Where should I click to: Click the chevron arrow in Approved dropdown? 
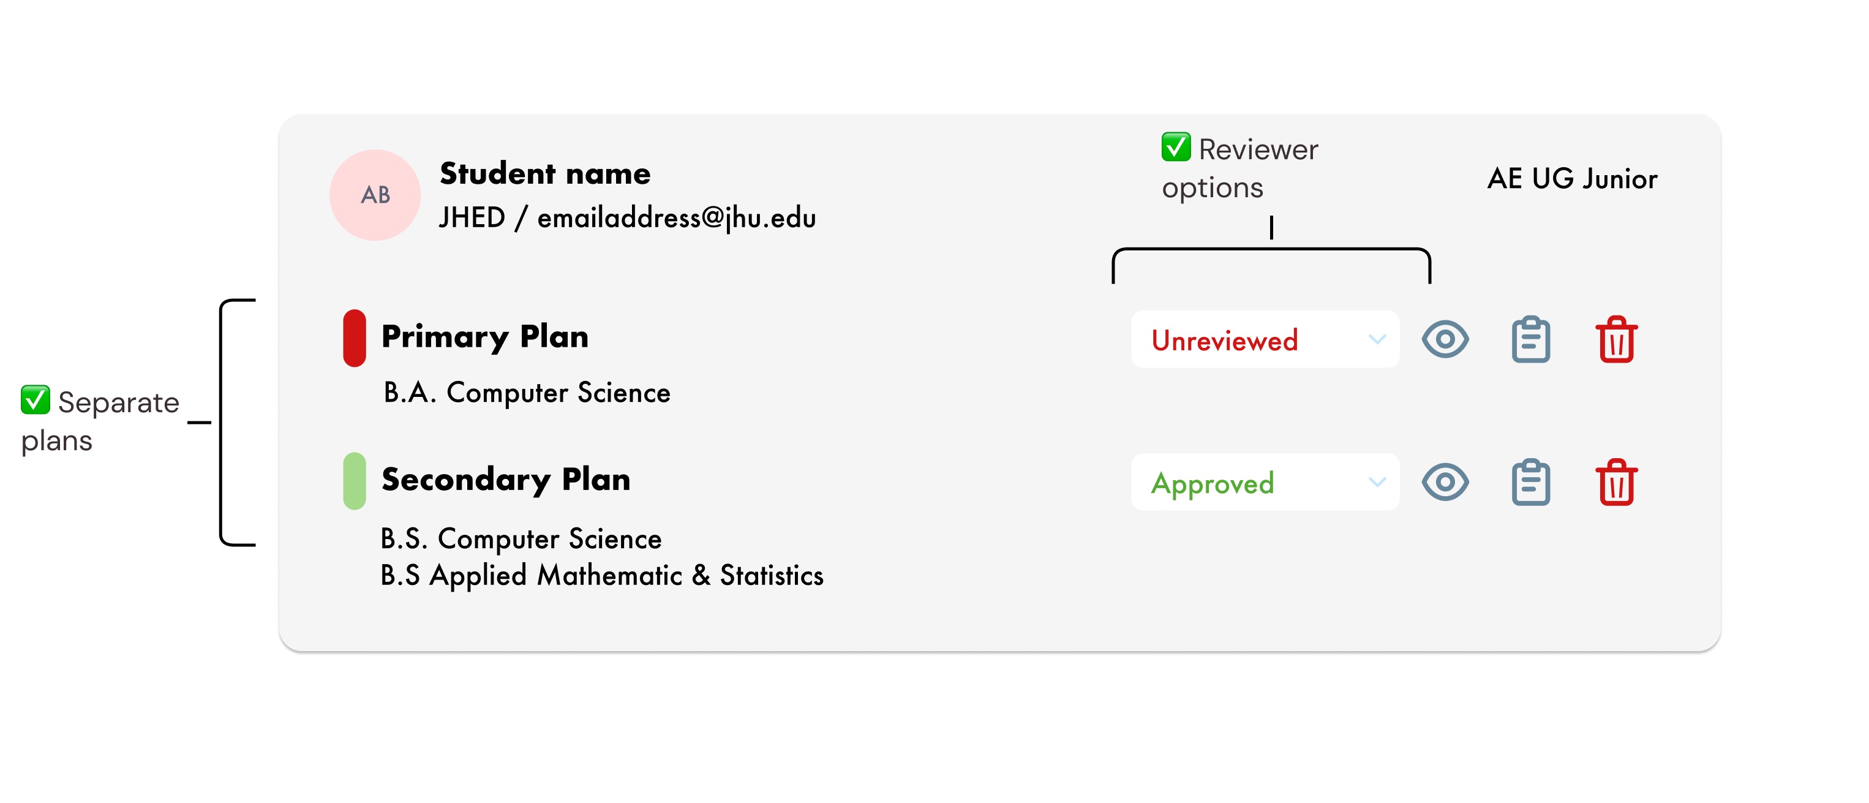click(1377, 483)
